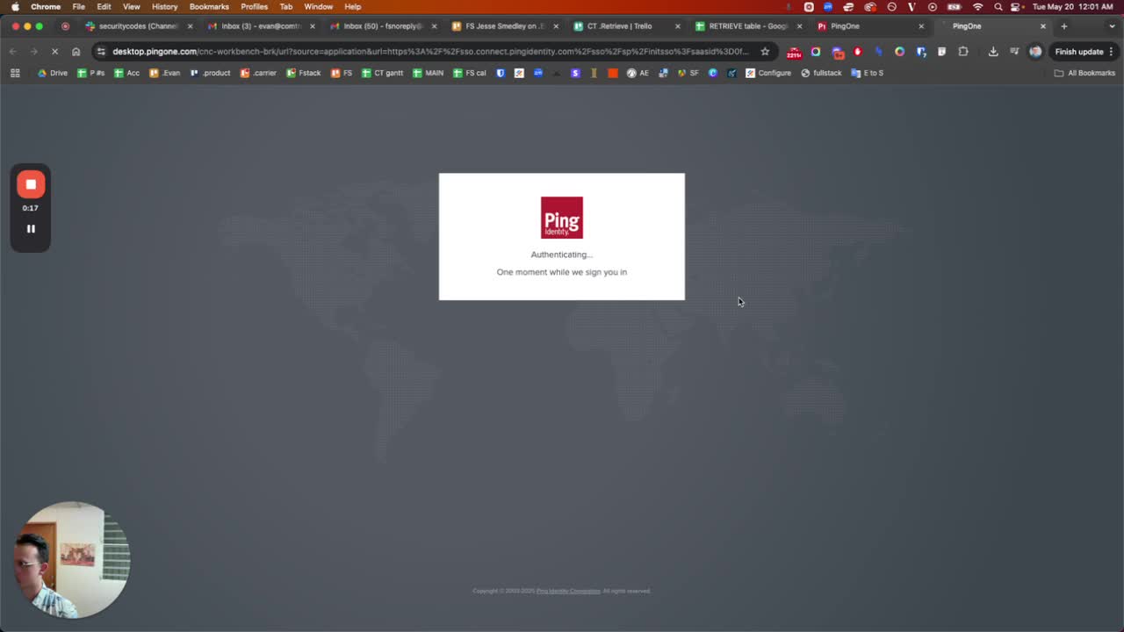Open the Bookmarks menu in menu bar
The image size is (1124, 632).
(209, 6)
